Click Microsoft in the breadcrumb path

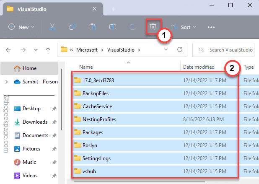(x=87, y=50)
